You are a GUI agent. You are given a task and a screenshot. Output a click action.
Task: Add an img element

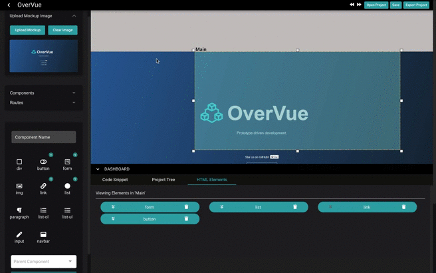tap(19, 188)
